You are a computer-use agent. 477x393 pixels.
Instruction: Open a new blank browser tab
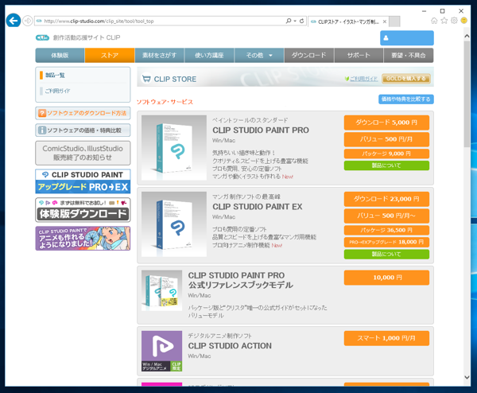(394, 21)
